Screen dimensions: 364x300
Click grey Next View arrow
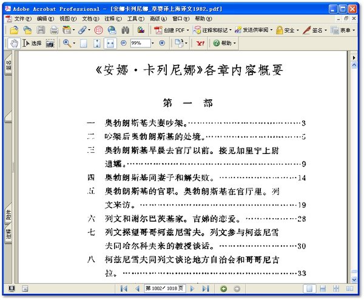pyautogui.click(x=237, y=288)
